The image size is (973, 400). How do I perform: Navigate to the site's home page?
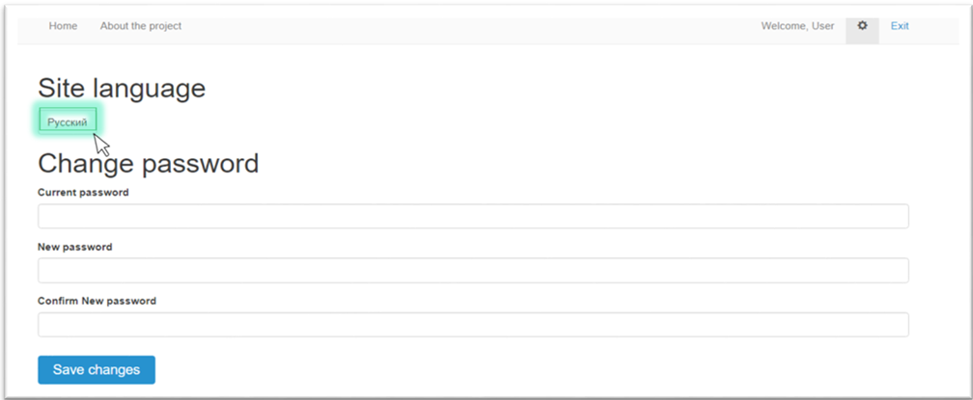coord(63,26)
